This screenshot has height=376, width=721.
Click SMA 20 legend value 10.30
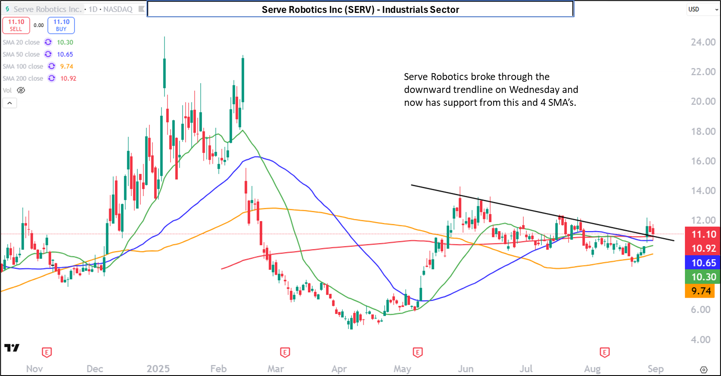(x=65, y=42)
